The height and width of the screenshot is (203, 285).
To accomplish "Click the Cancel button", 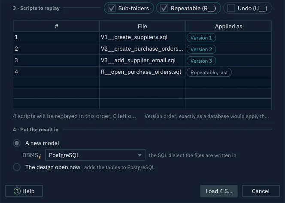I will (x=261, y=191).
